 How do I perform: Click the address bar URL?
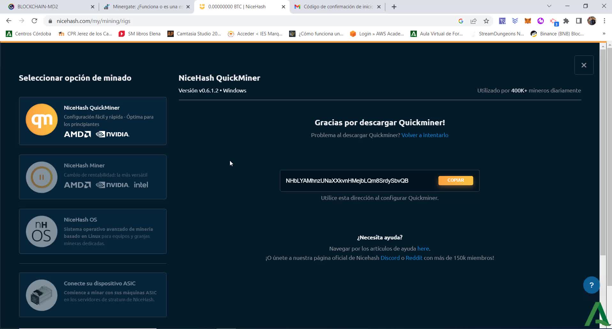(93, 21)
